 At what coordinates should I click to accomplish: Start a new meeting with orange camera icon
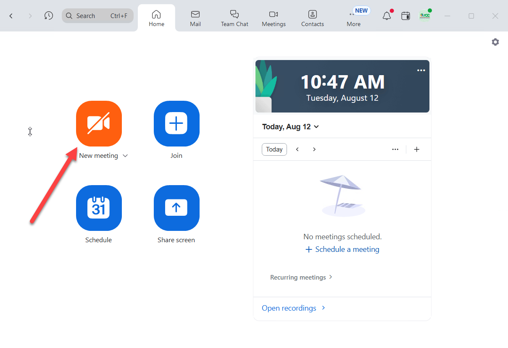tap(99, 123)
